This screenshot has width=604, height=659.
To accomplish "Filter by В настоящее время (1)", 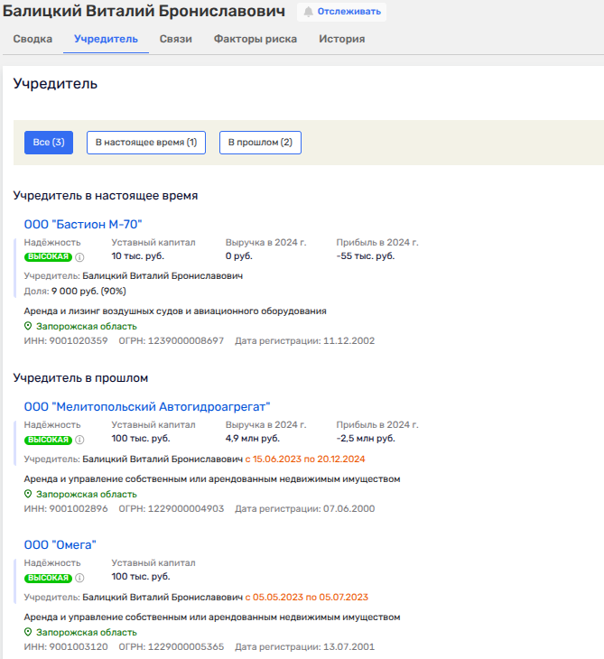I will coord(146,143).
